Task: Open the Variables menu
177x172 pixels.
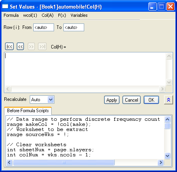Action: [79, 15]
